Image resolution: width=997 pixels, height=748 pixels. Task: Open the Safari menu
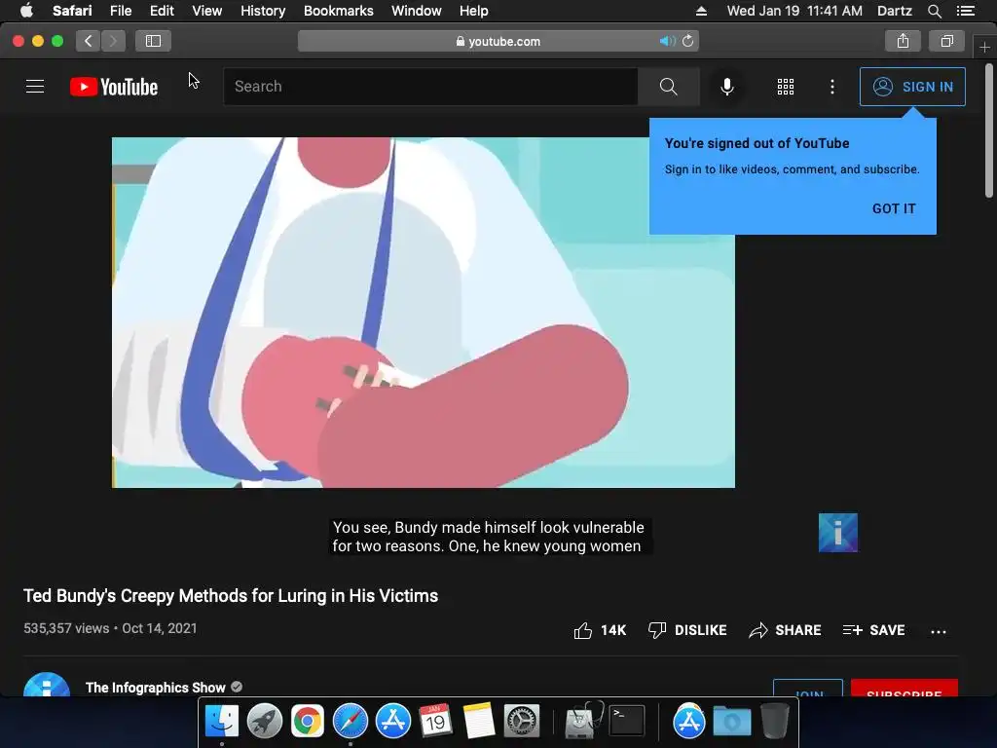(x=72, y=11)
